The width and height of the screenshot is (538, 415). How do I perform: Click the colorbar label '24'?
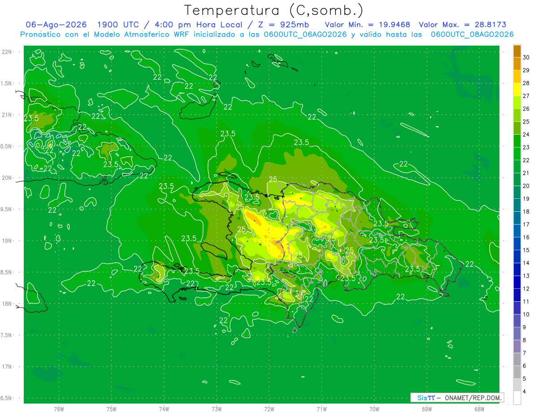click(x=526, y=135)
